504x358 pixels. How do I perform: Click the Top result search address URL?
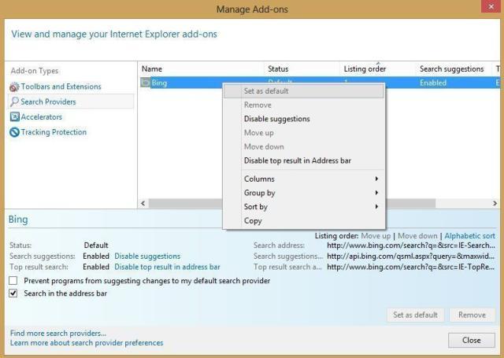[411, 267]
